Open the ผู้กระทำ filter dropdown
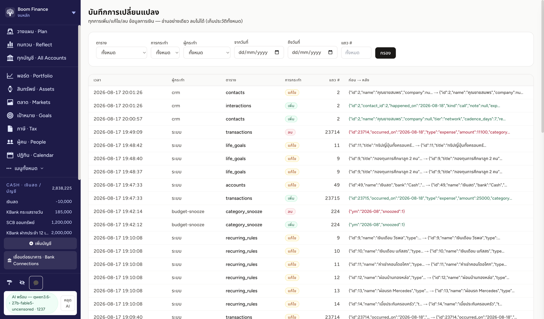Viewport: 544px width, 319px height. (x=207, y=53)
